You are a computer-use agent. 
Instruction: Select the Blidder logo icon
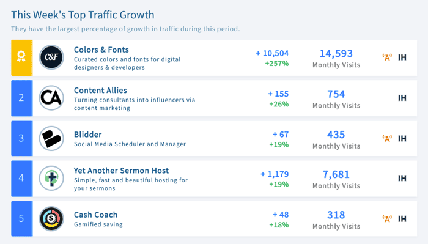(x=51, y=138)
